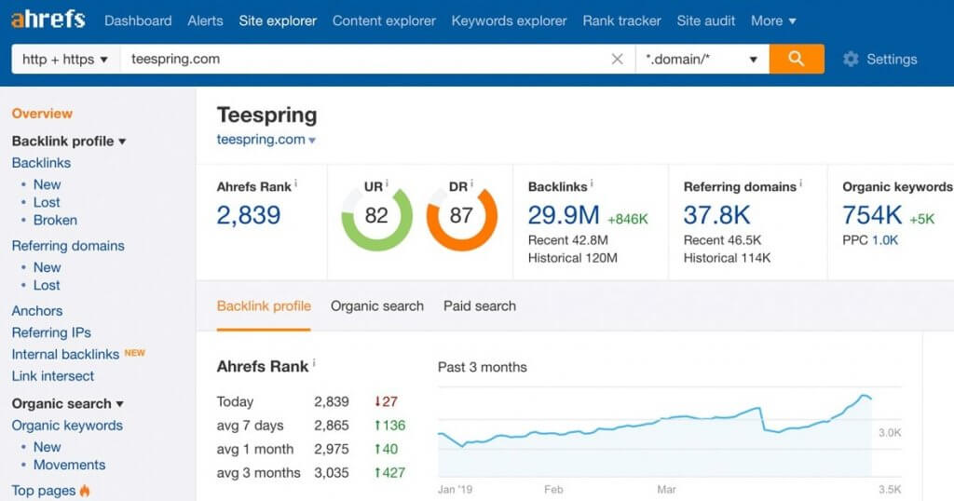Open Referring IPs in the sidebar

51,332
